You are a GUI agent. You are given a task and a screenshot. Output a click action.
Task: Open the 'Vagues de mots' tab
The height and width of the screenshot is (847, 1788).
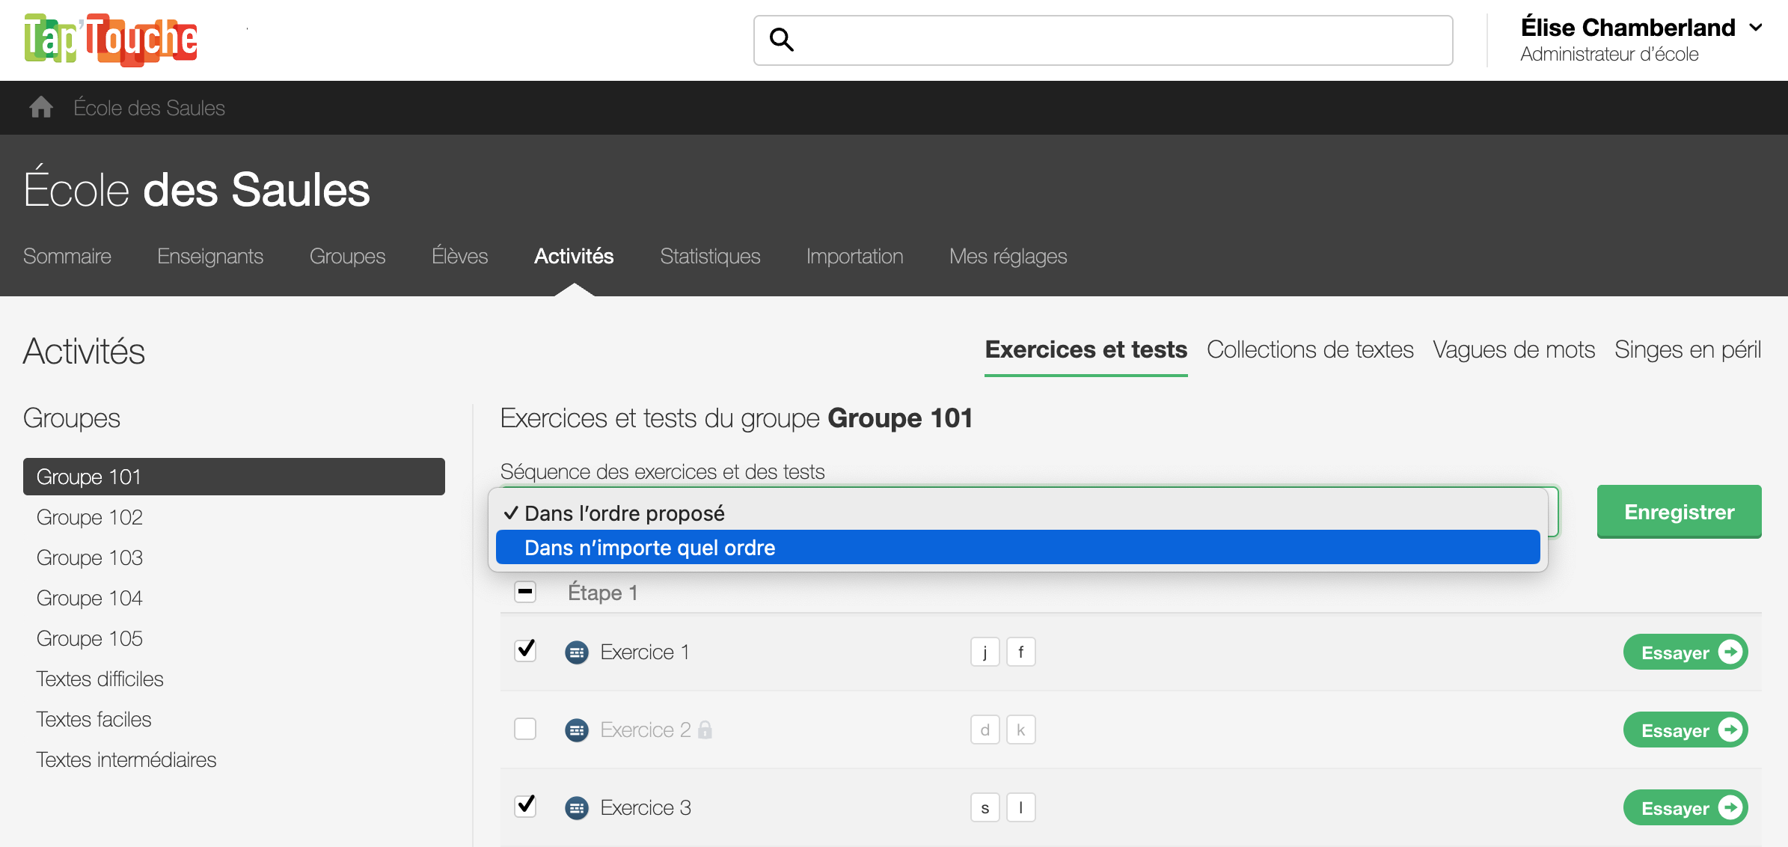click(x=1513, y=349)
